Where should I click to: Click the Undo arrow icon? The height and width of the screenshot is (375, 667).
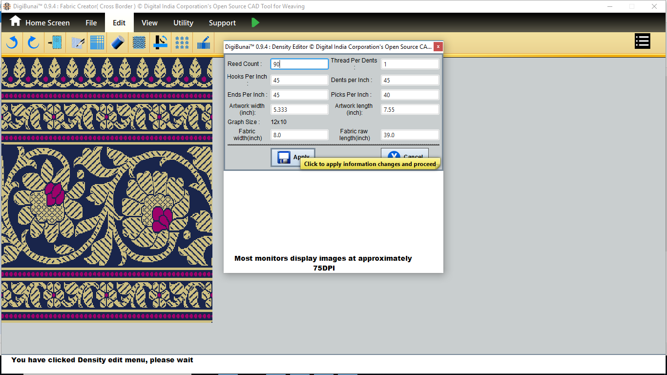[12, 43]
